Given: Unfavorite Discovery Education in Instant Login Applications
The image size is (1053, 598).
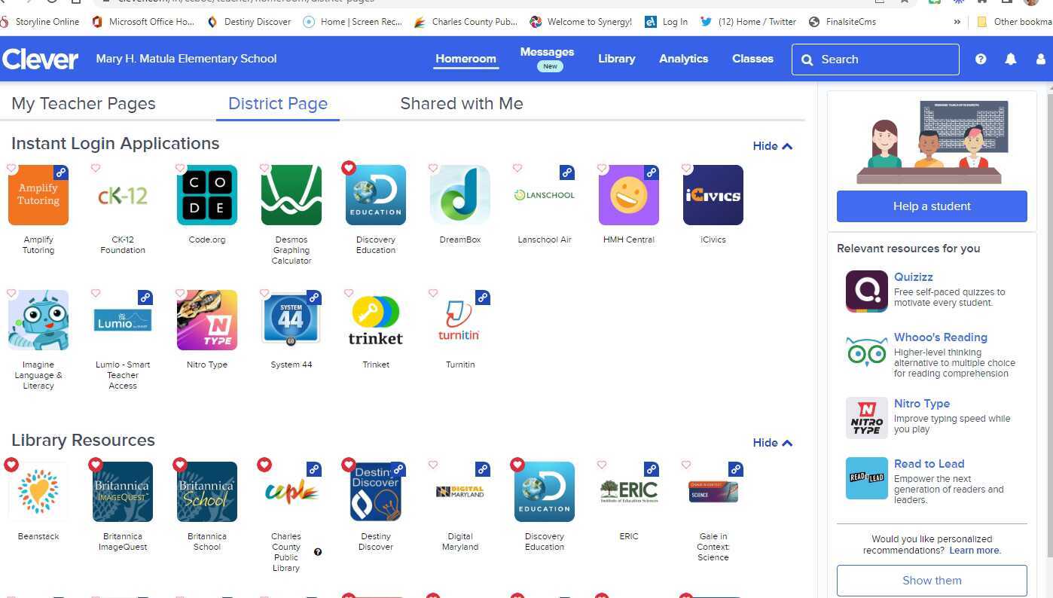Looking at the screenshot, I should point(349,168).
